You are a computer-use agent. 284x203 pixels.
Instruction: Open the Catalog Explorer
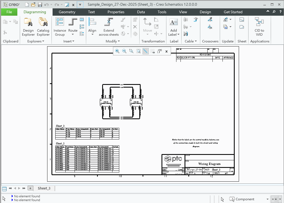click(43, 27)
